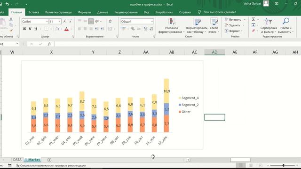Toggle middle vertical alignment
301x169 pixels.
[85, 21]
